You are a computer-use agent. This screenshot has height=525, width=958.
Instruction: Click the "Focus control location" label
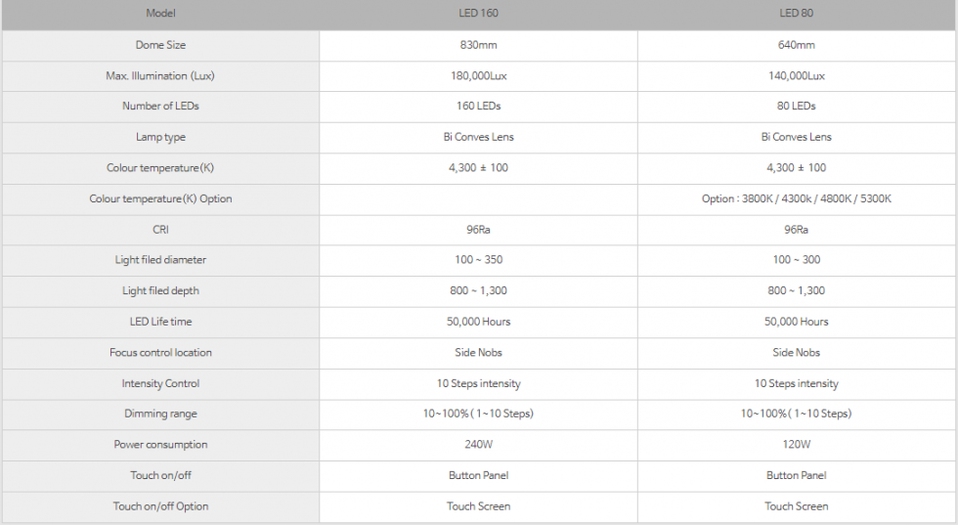160,352
